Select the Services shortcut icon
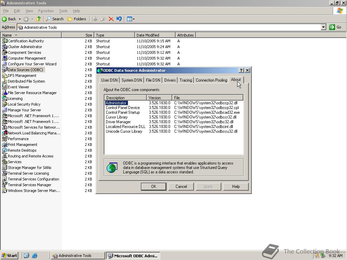Screen dimensions: 347x260 (x=5, y=161)
